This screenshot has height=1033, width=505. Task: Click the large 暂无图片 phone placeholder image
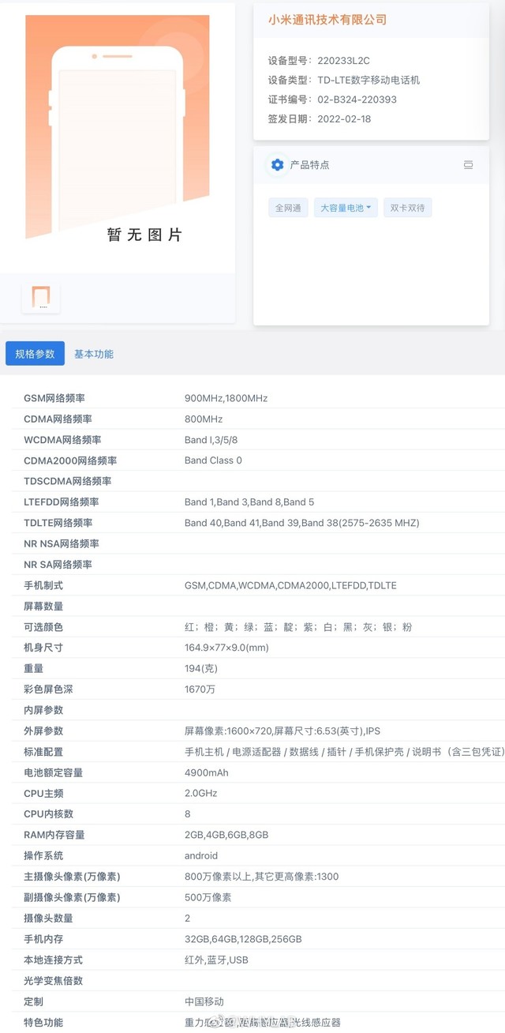118,130
